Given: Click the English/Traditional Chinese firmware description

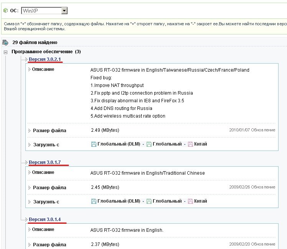Looking at the screenshot, I should tap(147, 173).
